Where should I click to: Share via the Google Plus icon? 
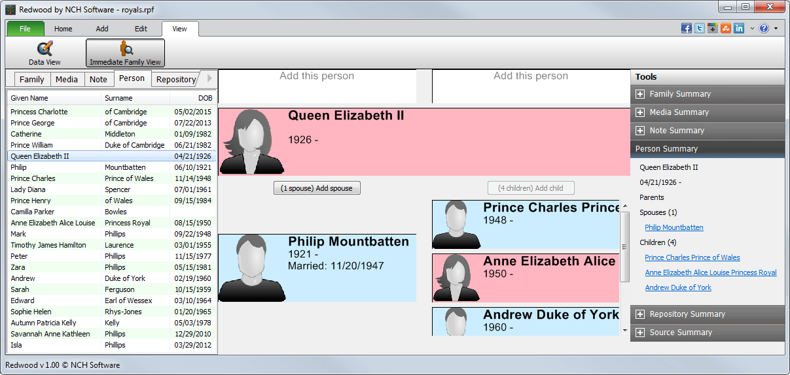(713, 29)
